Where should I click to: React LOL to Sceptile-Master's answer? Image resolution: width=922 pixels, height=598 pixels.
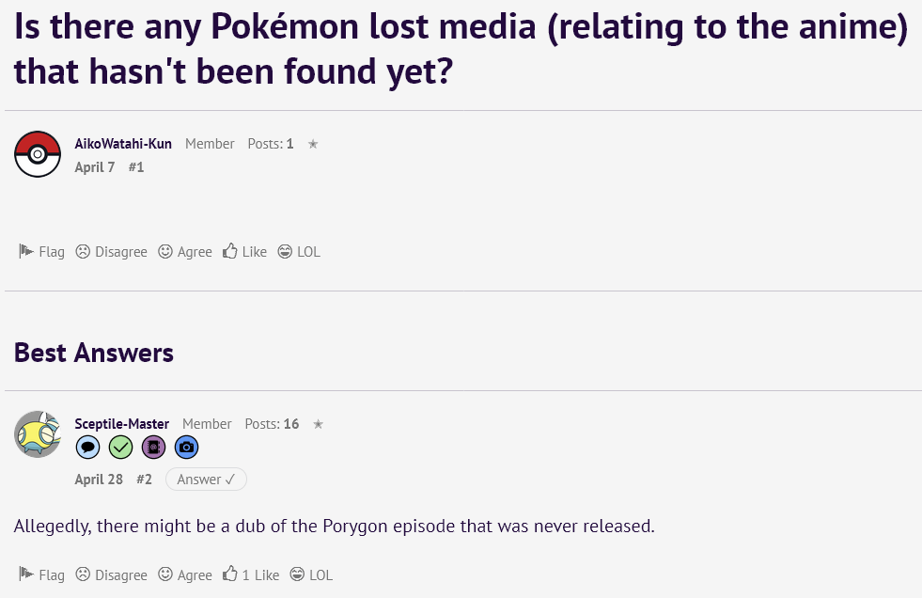tap(311, 574)
